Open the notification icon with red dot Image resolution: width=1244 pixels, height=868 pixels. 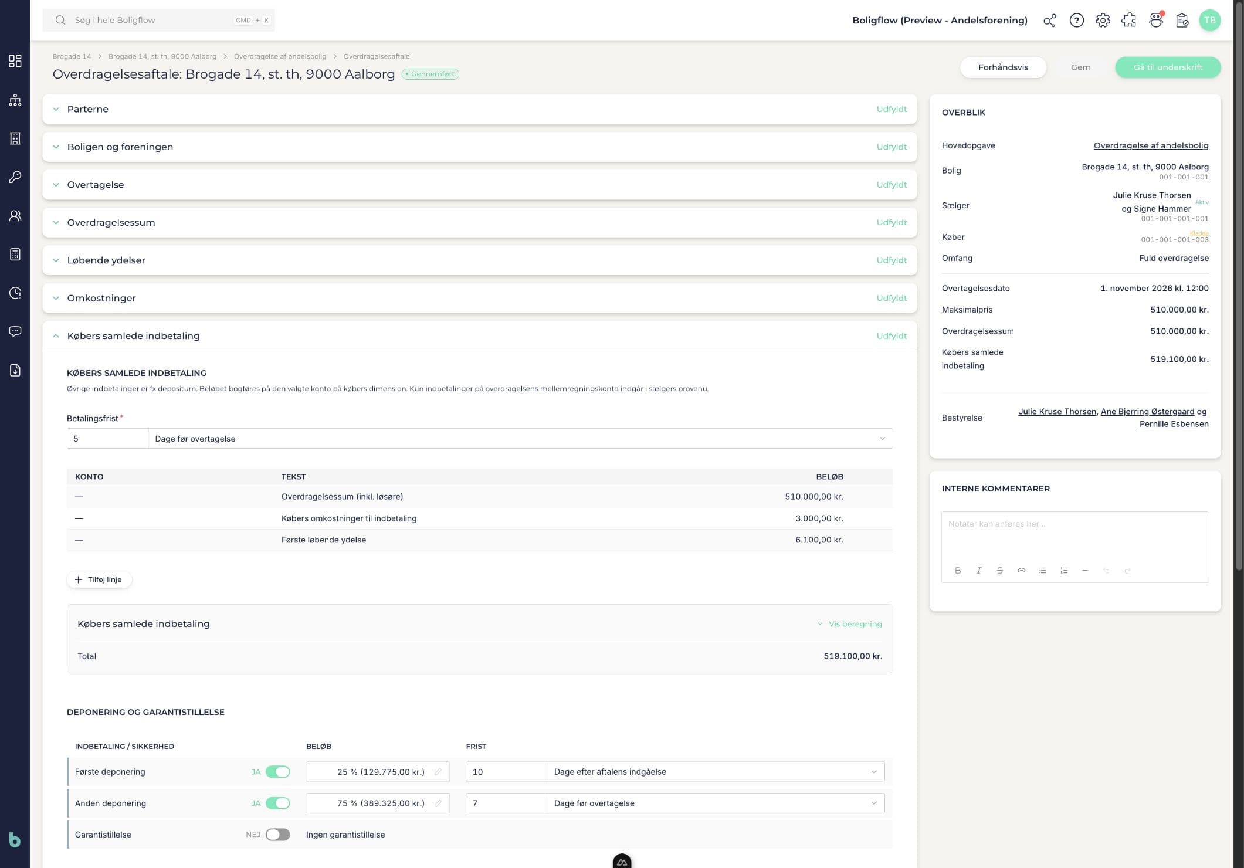click(x=1156, y=20)
